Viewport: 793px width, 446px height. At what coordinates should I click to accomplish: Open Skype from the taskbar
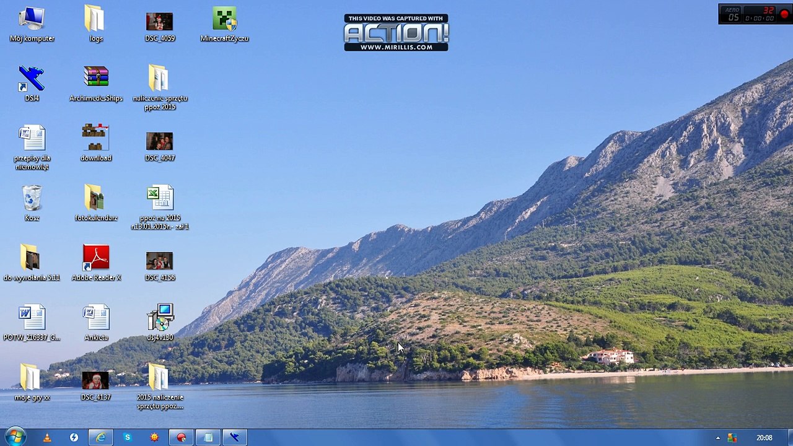click(x=127, y=437)
